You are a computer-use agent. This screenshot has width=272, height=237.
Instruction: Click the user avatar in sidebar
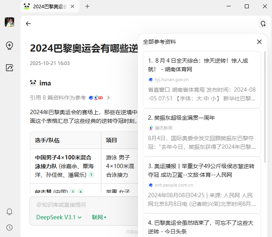(9, 22)
